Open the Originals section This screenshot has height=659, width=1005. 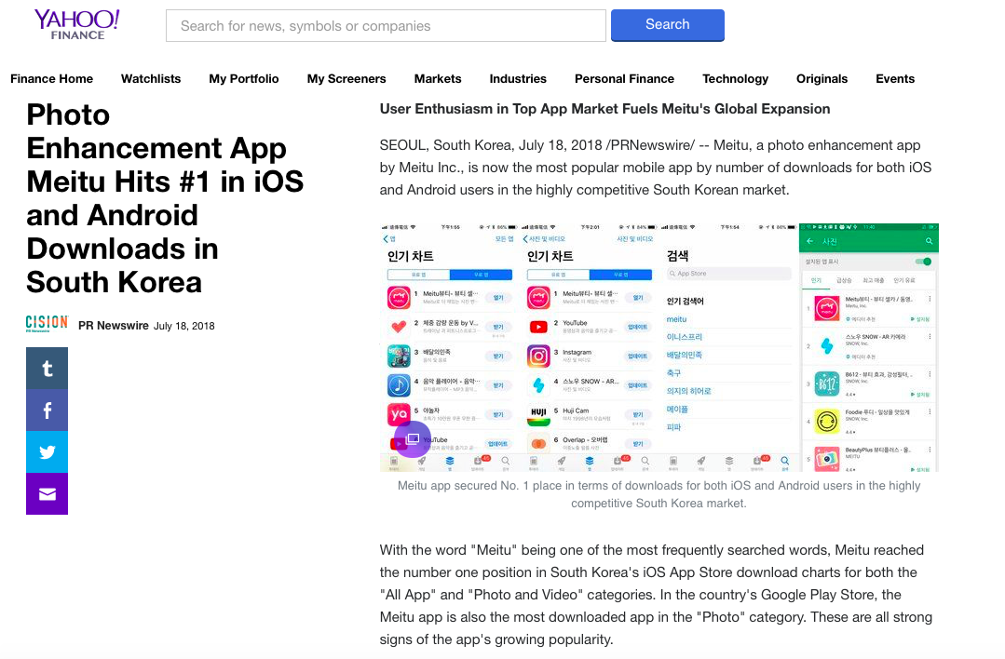pyautogui.click(x=822, y=79)
